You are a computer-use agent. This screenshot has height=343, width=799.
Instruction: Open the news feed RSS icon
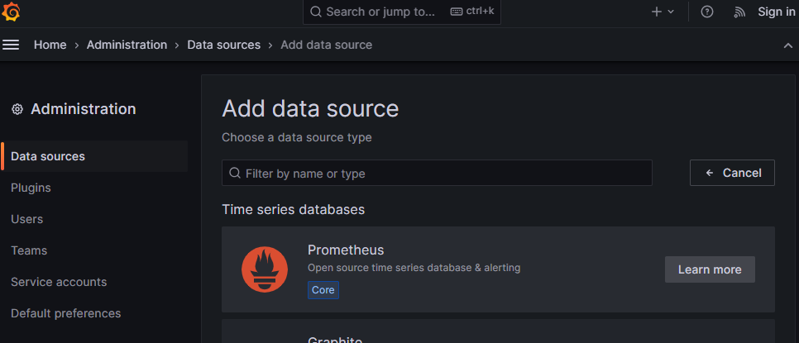tap(739, 12)
